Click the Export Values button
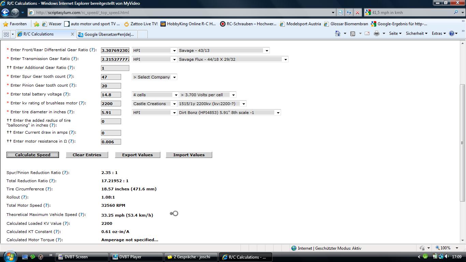 pyautogui.click(x=137, y=155)
